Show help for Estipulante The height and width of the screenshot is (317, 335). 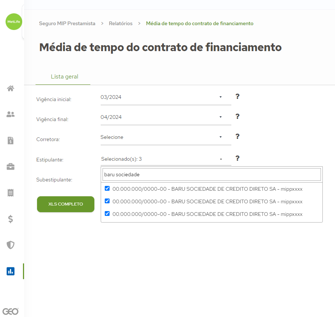click(237, 158)
